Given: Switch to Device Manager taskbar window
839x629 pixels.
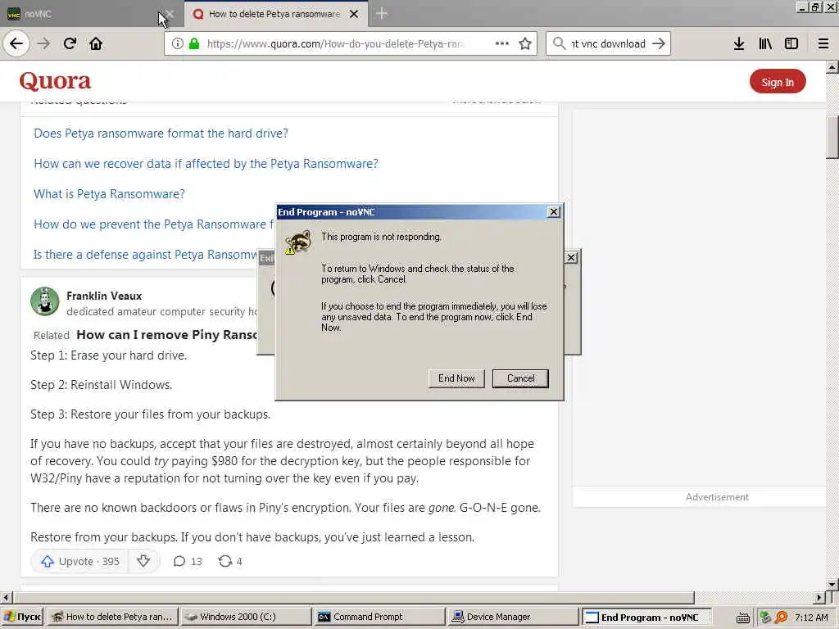Looking at the screenshot, I should pos(512,617).
